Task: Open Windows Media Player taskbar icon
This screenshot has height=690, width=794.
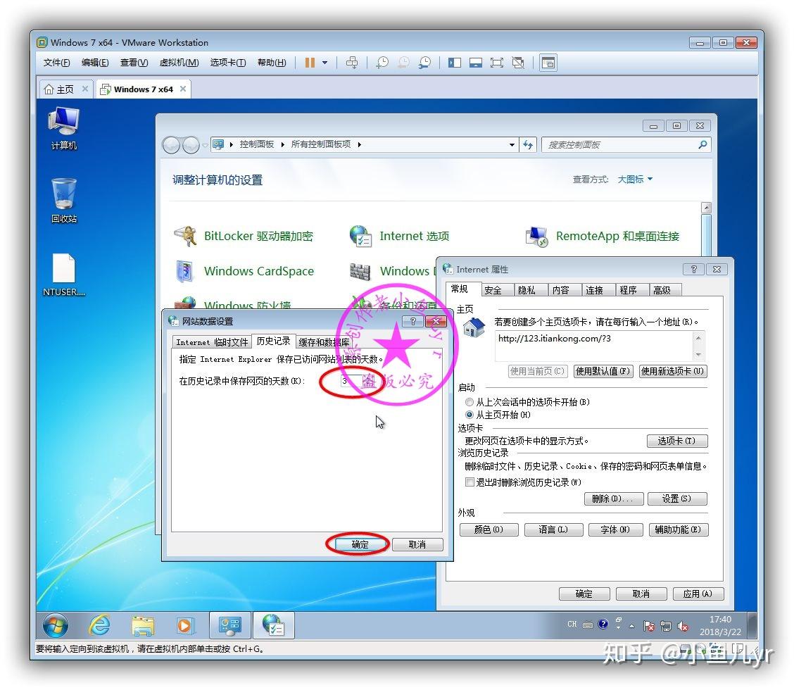Action: (185, 626)
